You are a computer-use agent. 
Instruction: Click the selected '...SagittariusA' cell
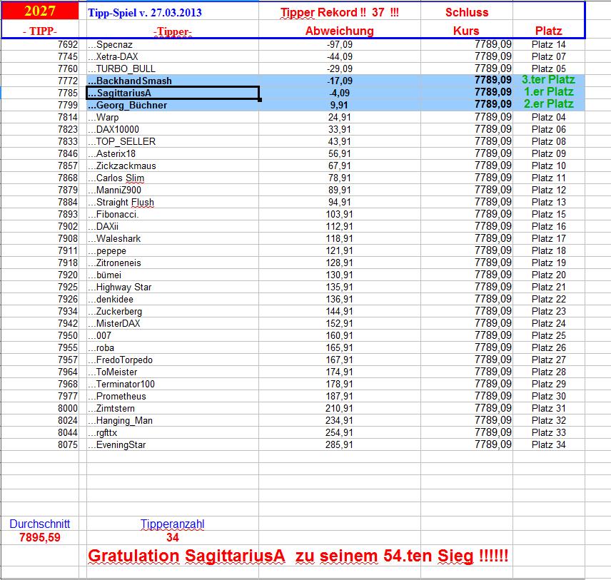coord(173,93)
